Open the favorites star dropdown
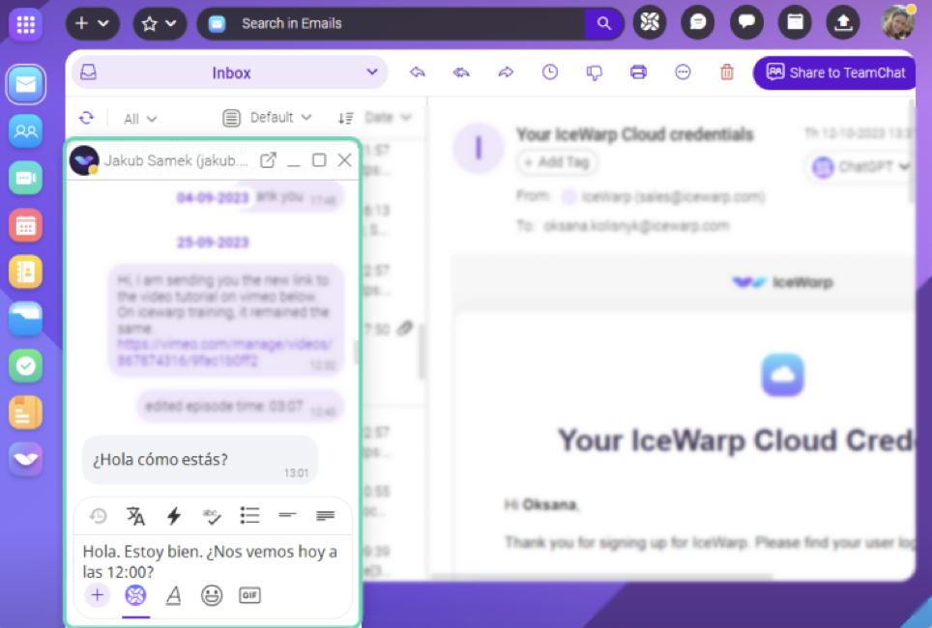This screenshot has height=628, width=932. [x=160, y=24]
